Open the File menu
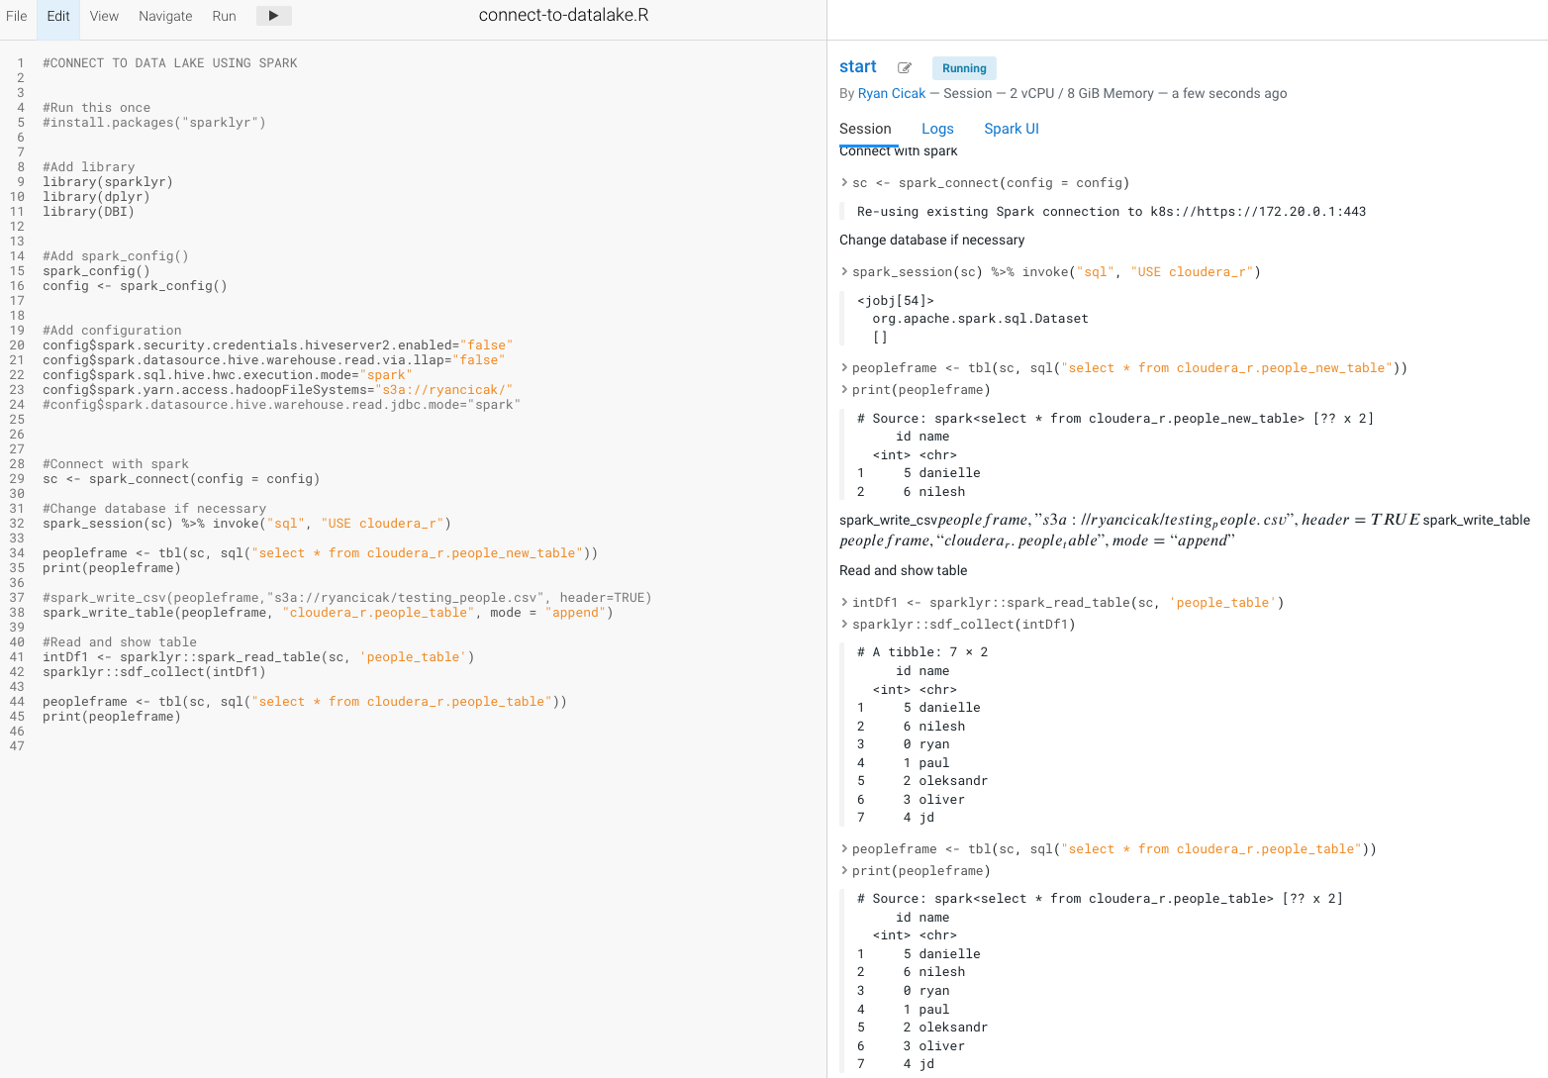The height and width of the screenshot is (1078, 1548). pos(16,16)
